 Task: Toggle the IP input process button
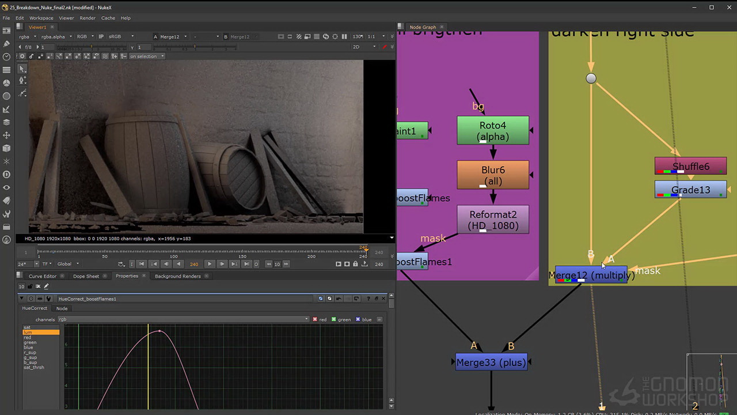click(101, 36)
